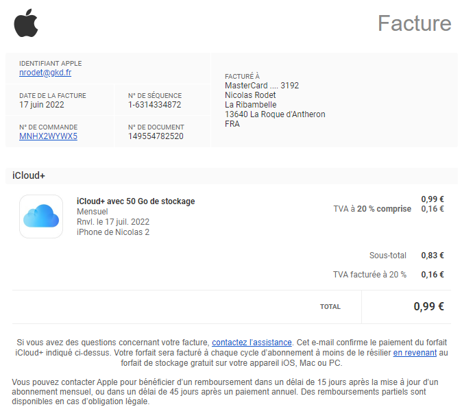This screenshot has width=462, height=409.
Task: Click the name Nicolas Rodet
Action: tap(250, 95)
